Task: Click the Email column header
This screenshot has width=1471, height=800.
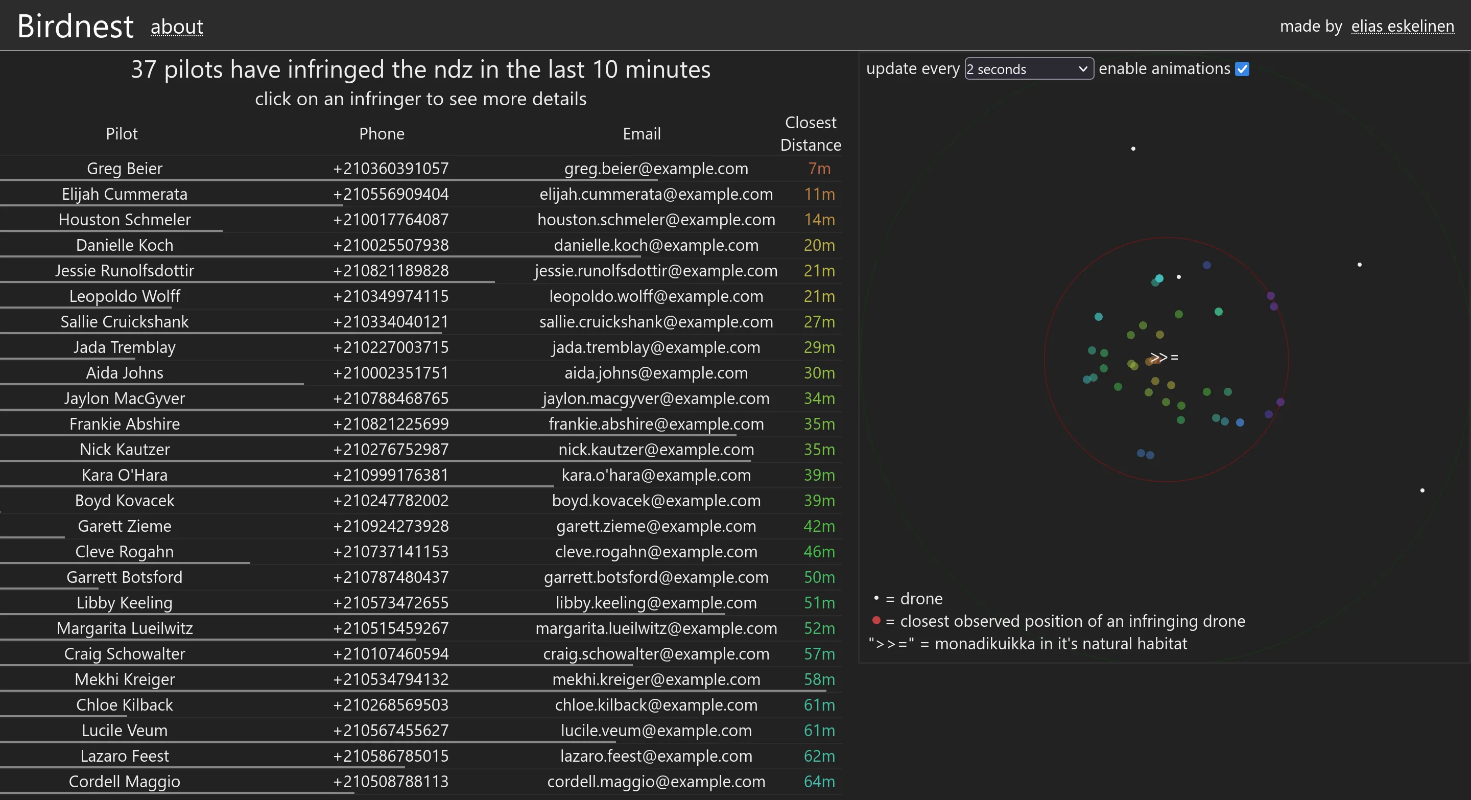Action: (x=642, y=134)
